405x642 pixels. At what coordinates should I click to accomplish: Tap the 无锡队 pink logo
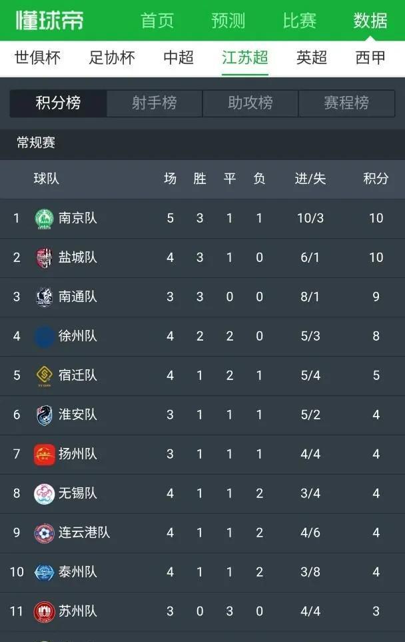click(45, 493)
